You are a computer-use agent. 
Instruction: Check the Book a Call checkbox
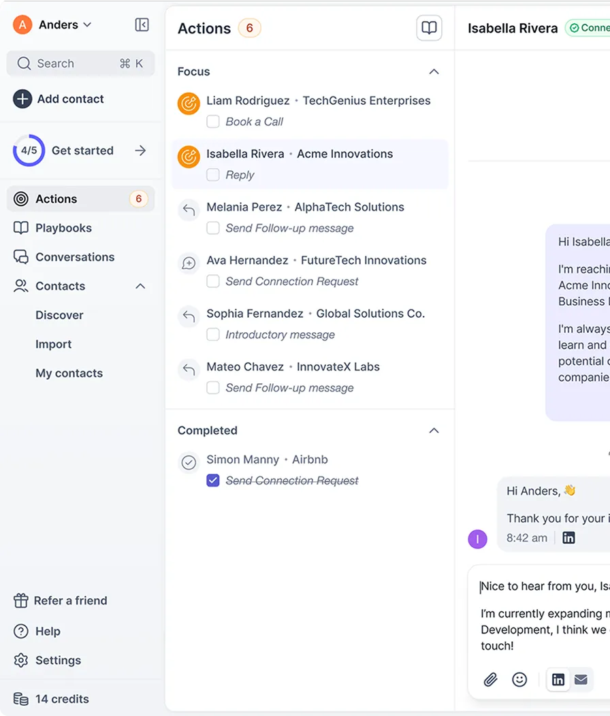tap(213, 121)
